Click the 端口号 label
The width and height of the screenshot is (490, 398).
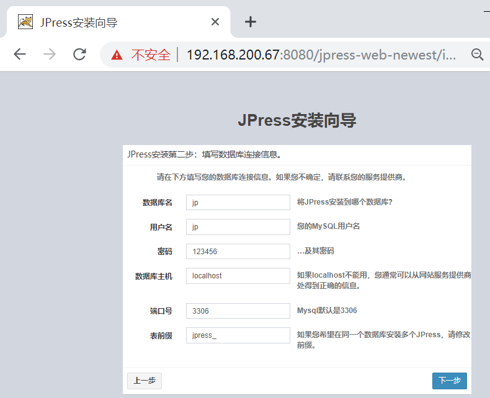161,311
